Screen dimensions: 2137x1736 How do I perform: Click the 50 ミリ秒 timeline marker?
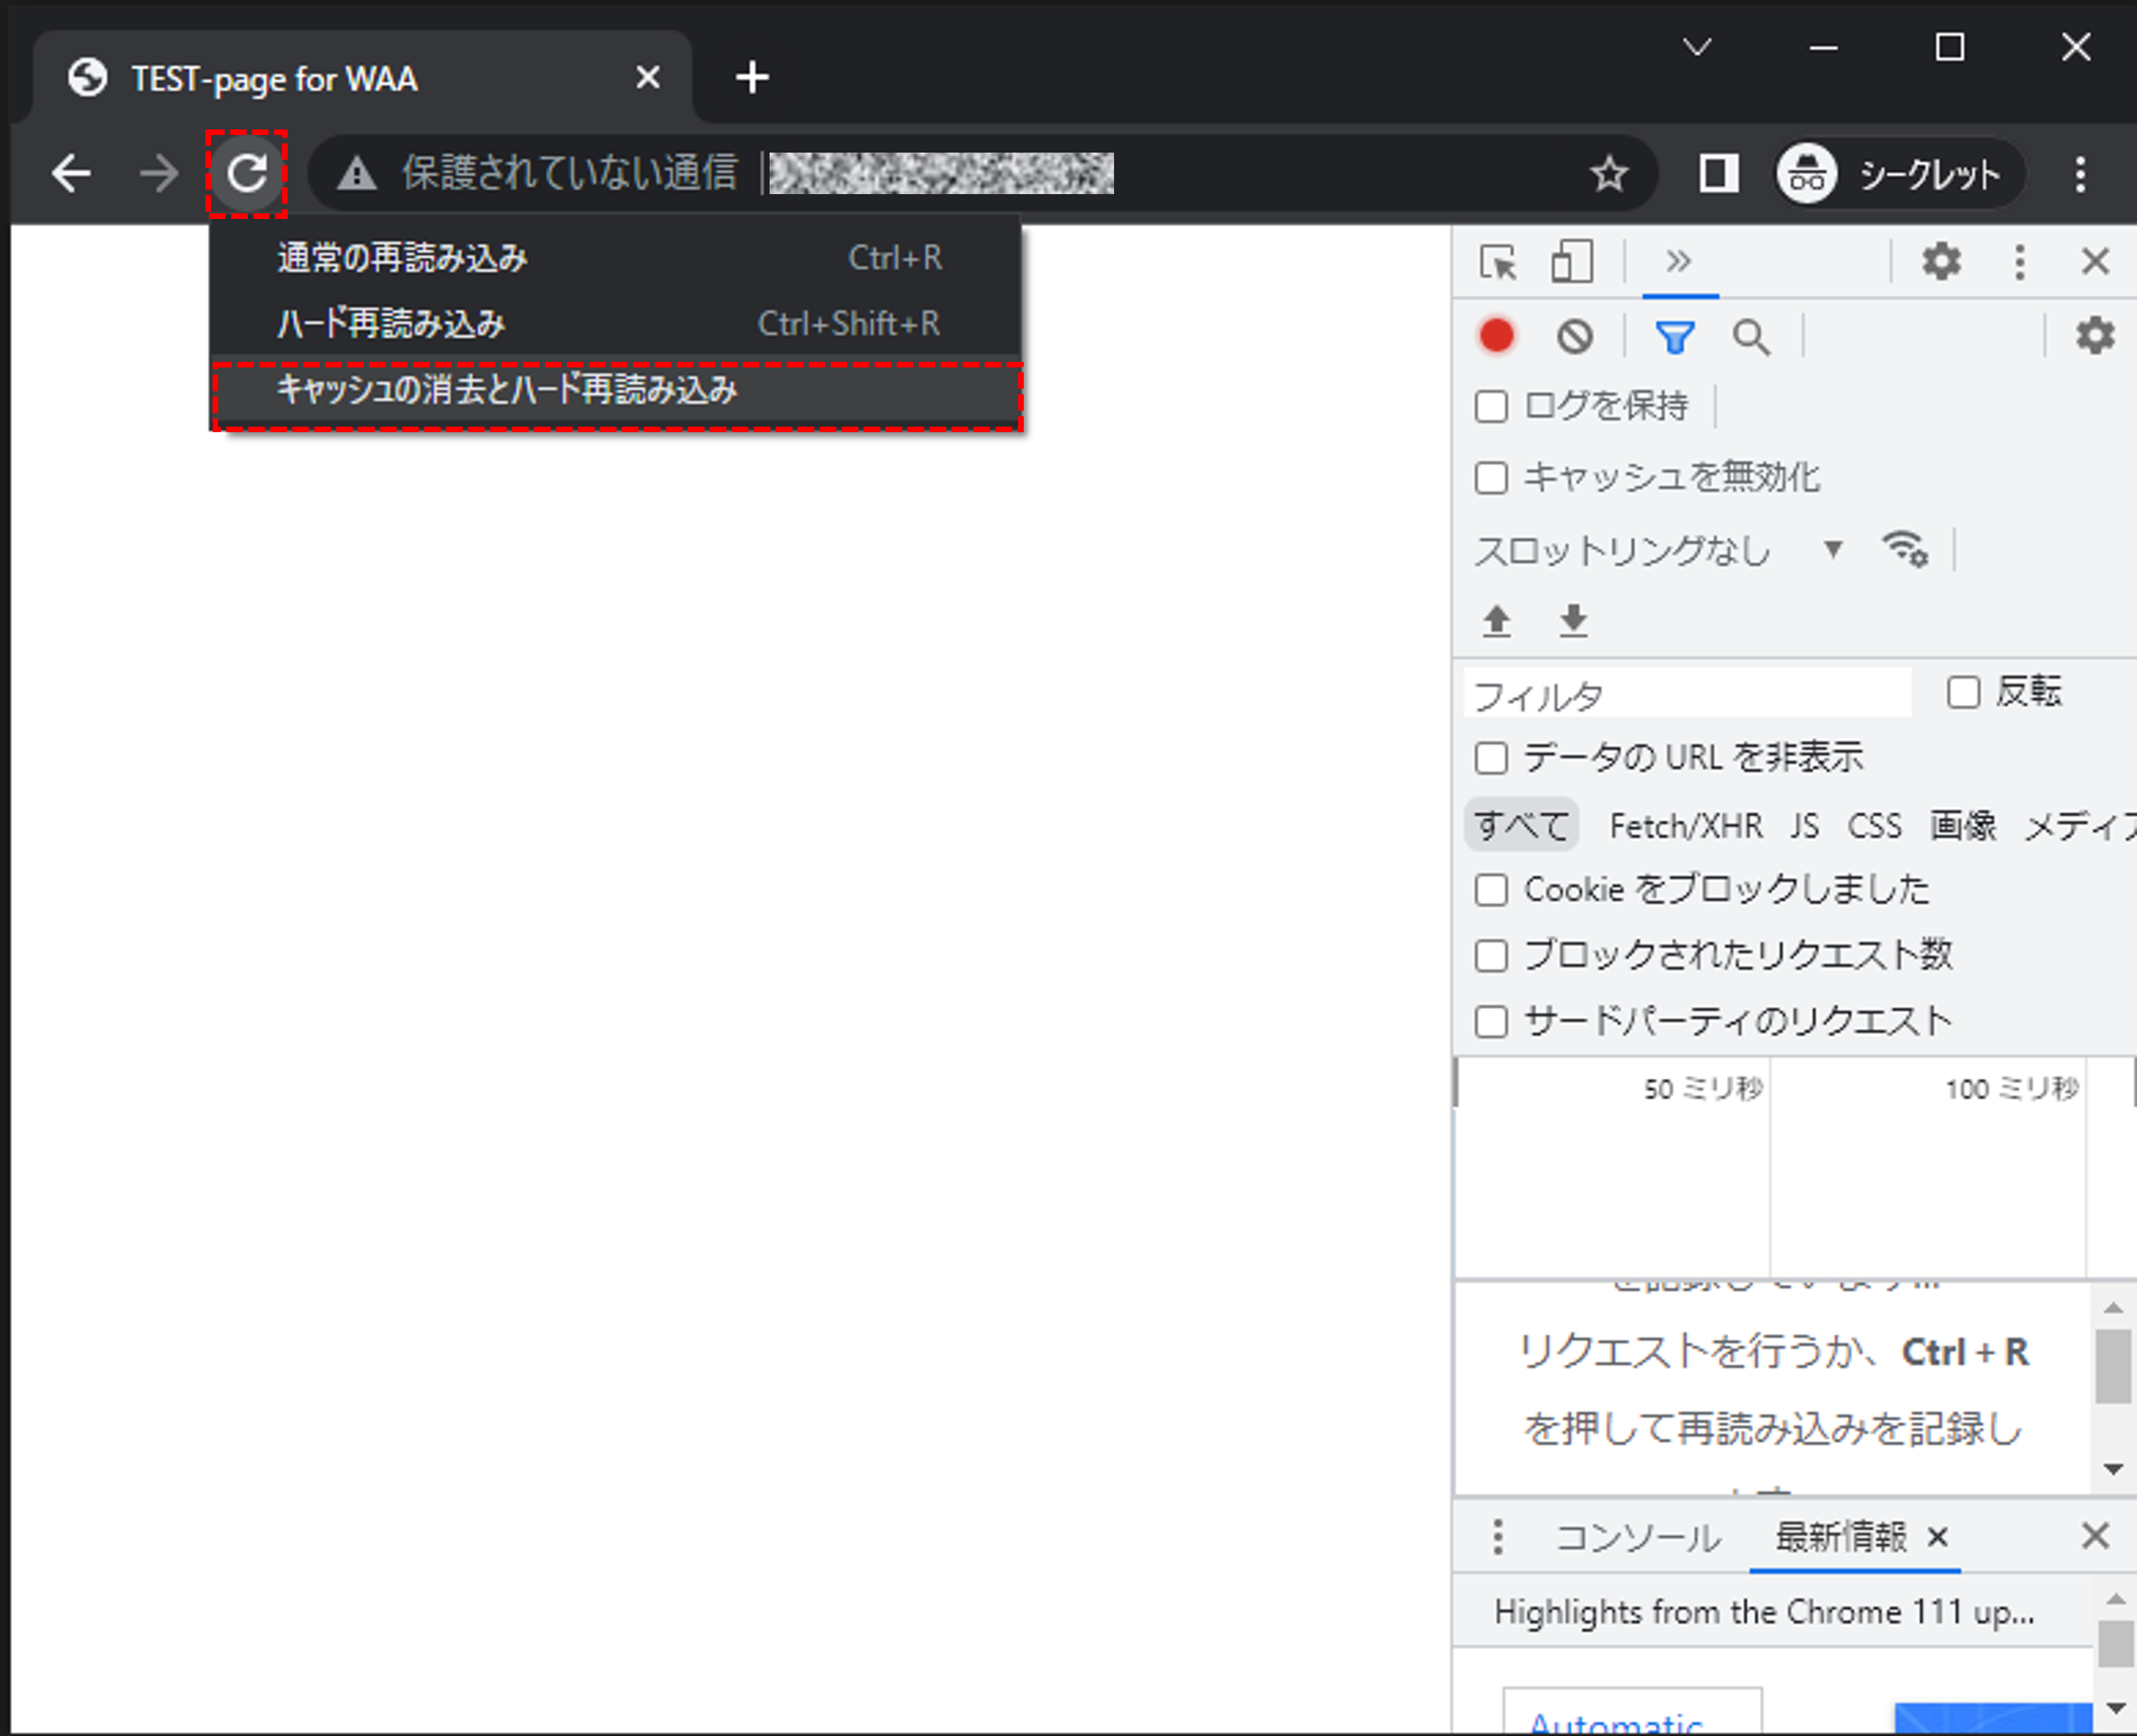(1703, 1089)
